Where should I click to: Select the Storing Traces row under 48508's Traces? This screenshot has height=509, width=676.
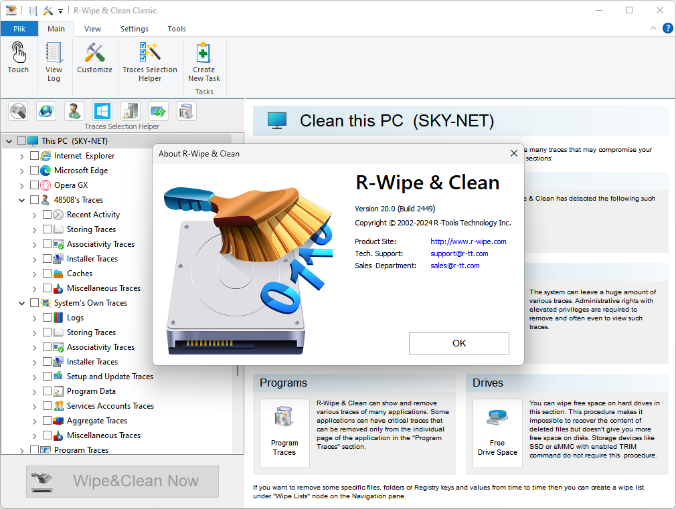[91, 229]
